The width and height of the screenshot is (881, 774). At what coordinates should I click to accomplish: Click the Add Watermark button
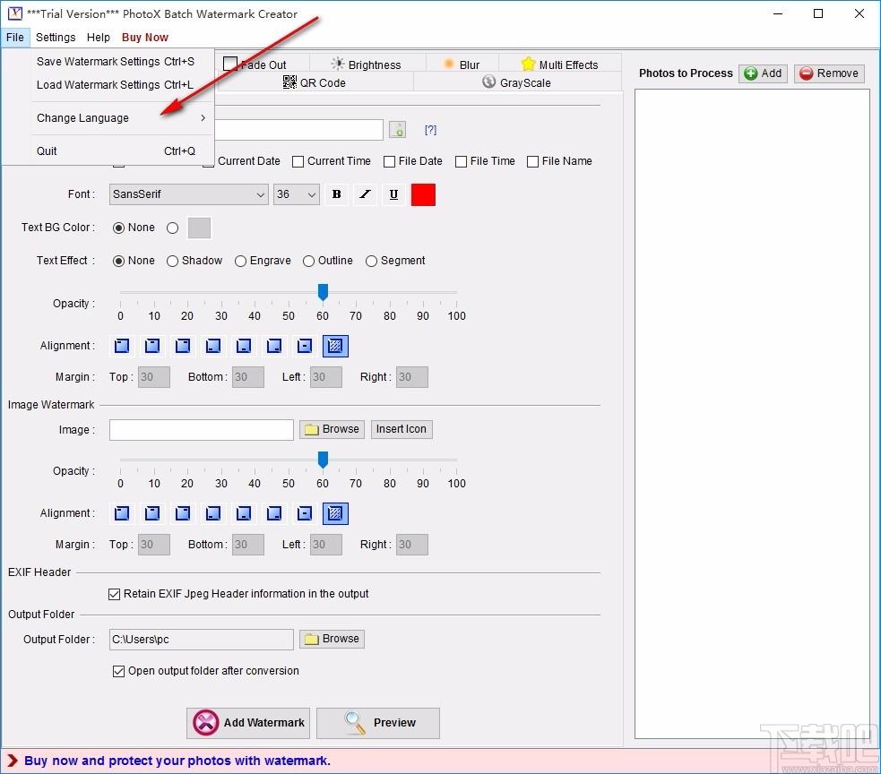(248, 723)
